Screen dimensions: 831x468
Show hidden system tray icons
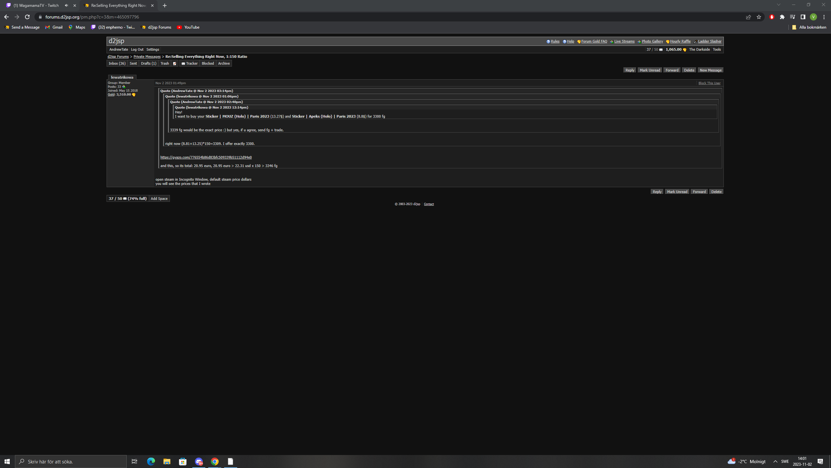[775, 461]
